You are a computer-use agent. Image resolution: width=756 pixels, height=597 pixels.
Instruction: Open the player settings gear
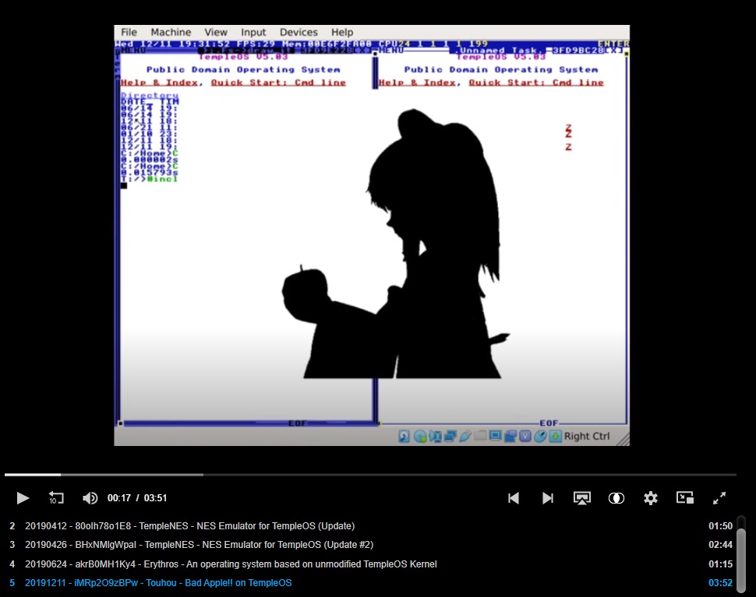point(651,498)
